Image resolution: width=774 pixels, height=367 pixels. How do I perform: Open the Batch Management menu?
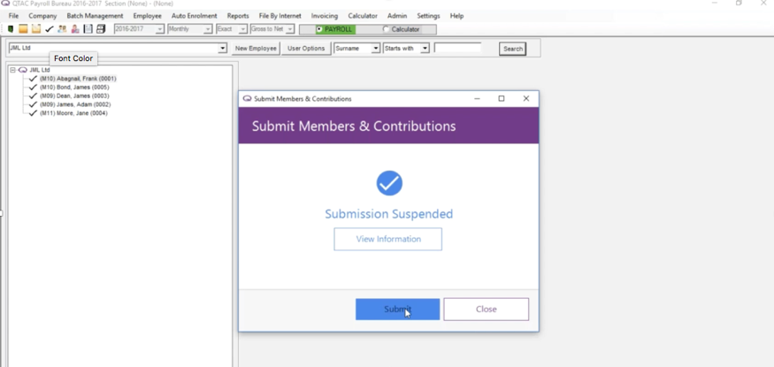coord(95,16)
